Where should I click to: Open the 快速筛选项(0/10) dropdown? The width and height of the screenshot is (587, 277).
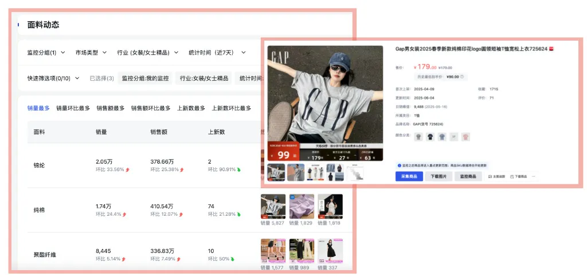click(x=53, y=78)
